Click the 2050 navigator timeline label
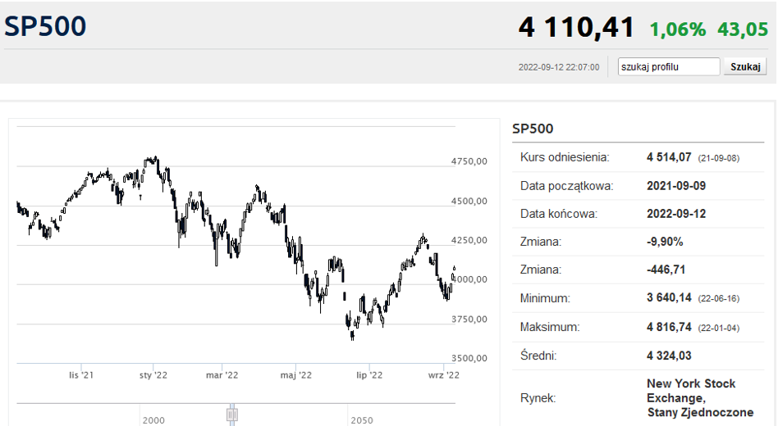The height and width of the screenshot is (426, 778). 362,420
